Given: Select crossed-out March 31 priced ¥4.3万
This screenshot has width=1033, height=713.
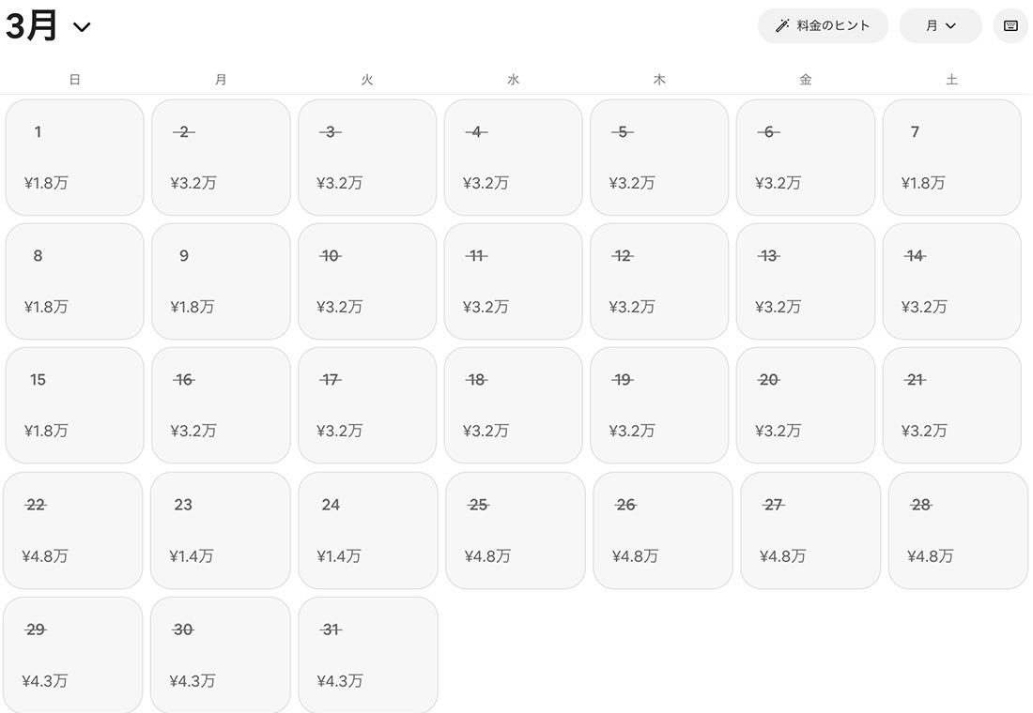Looking at the screenshot, I should pyautogui.click(x=367, y=655).
